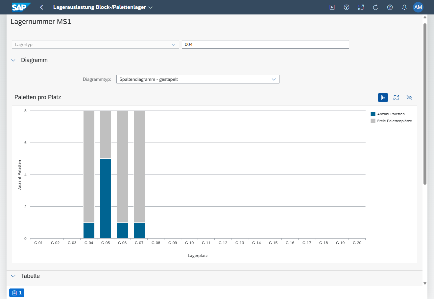Viewport: 434px width, 299px height.
Task: Open the Lagerauslastung Block-/Palettenlager title menu
Action: point(103,7)
